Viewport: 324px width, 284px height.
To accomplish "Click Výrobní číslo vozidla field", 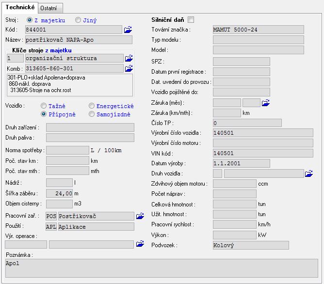I will coord(263,133).
